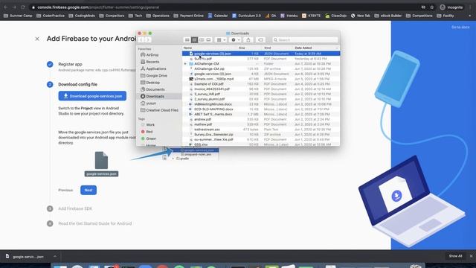The width and height of the screenshot is (476, 268).
Task: Select Downloads in Finder sidebar
Action: (x=159, y=96)
